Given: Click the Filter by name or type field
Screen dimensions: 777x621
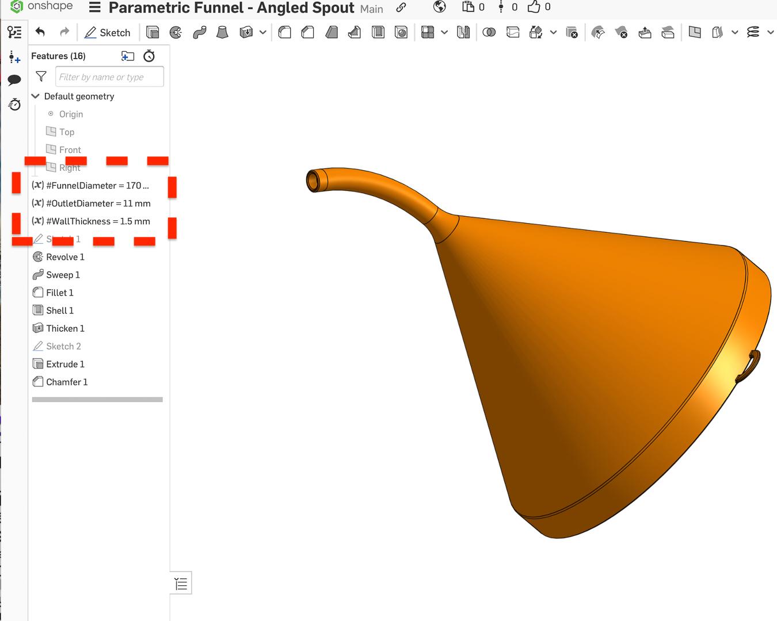Looking at the screenshot, I should point(109,76).
